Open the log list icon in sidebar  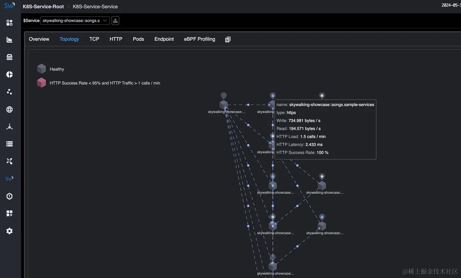[x=9, y=144]
